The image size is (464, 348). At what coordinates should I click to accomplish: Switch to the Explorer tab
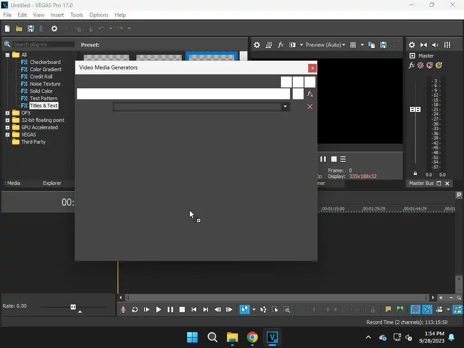[x=52, y=183]
